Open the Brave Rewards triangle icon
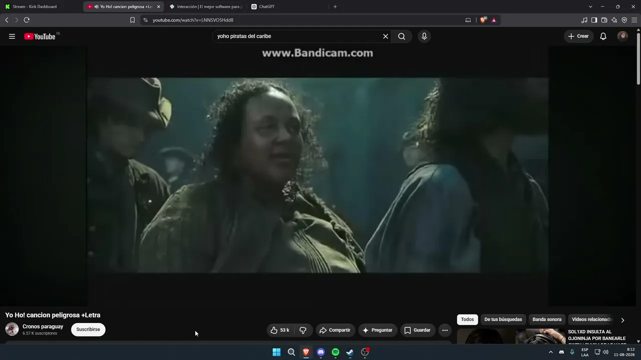 point(494,20)
